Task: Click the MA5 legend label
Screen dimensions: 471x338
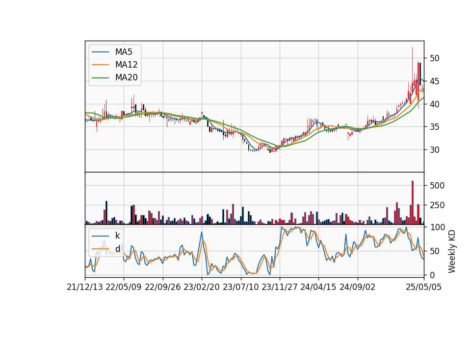Action: (x=124, y=52)
